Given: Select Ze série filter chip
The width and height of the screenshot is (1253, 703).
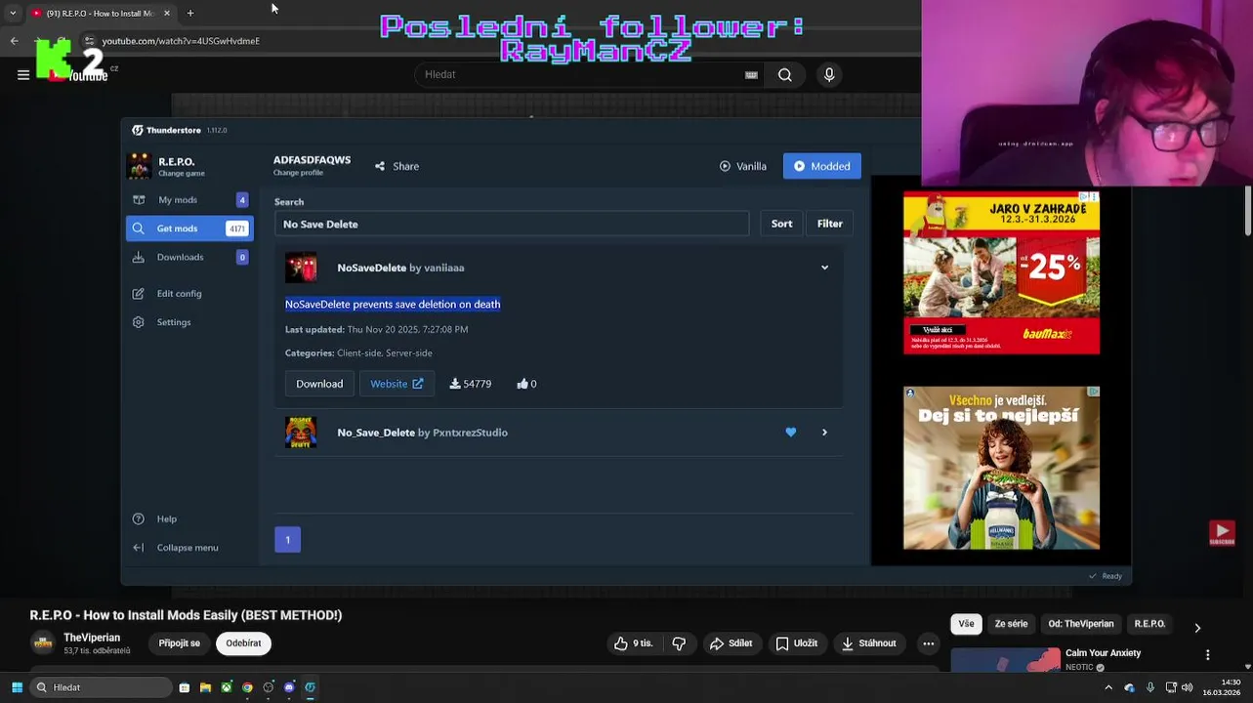Looking at the screenshot, I should [x=1011, y=624].
